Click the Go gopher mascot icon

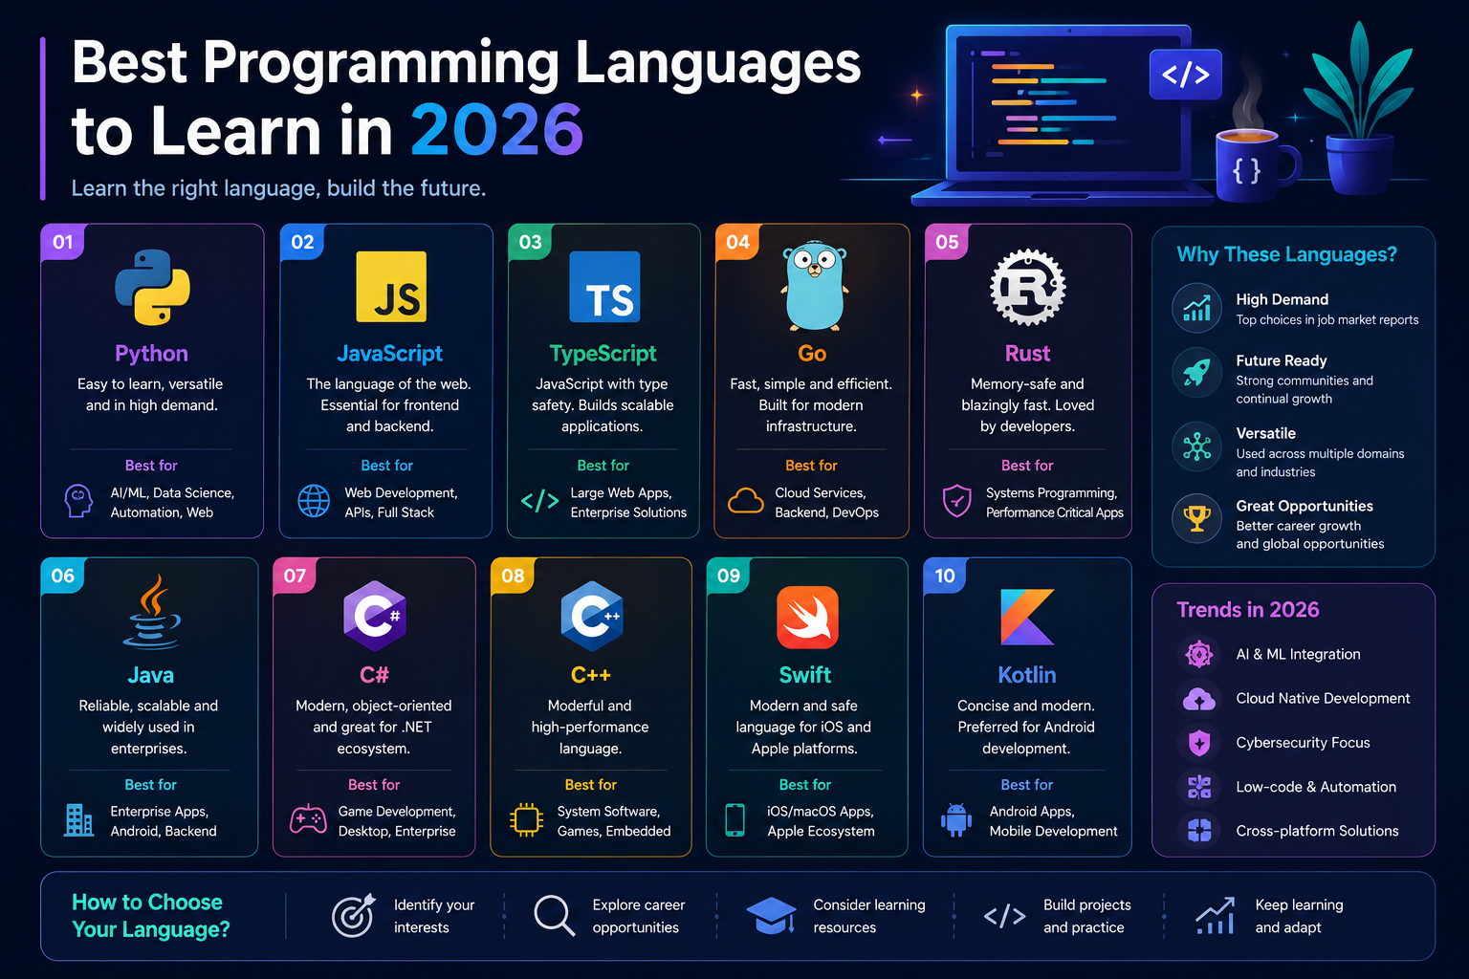813,285
